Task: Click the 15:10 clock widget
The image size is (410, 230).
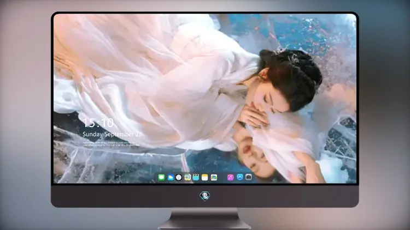Action: [98, 123]
